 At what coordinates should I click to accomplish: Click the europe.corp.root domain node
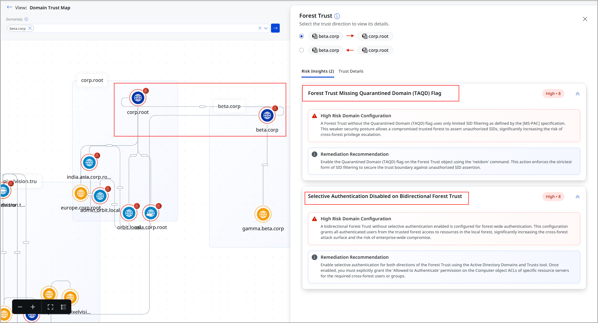pos(81,193)
